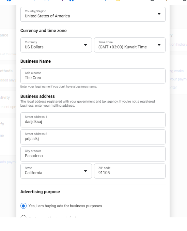
Task: Open the ads payment link on left
Action: coord(8,162)
